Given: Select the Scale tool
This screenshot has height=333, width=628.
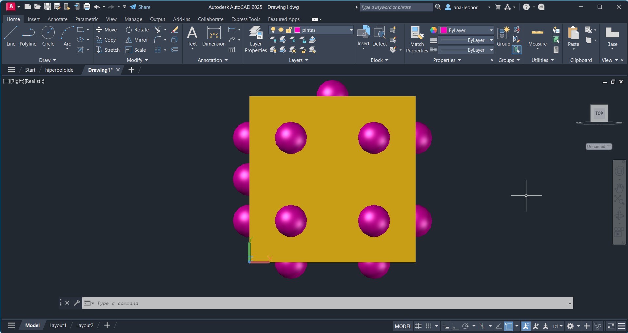Looking at the screenshot, I should pos(136,50).
